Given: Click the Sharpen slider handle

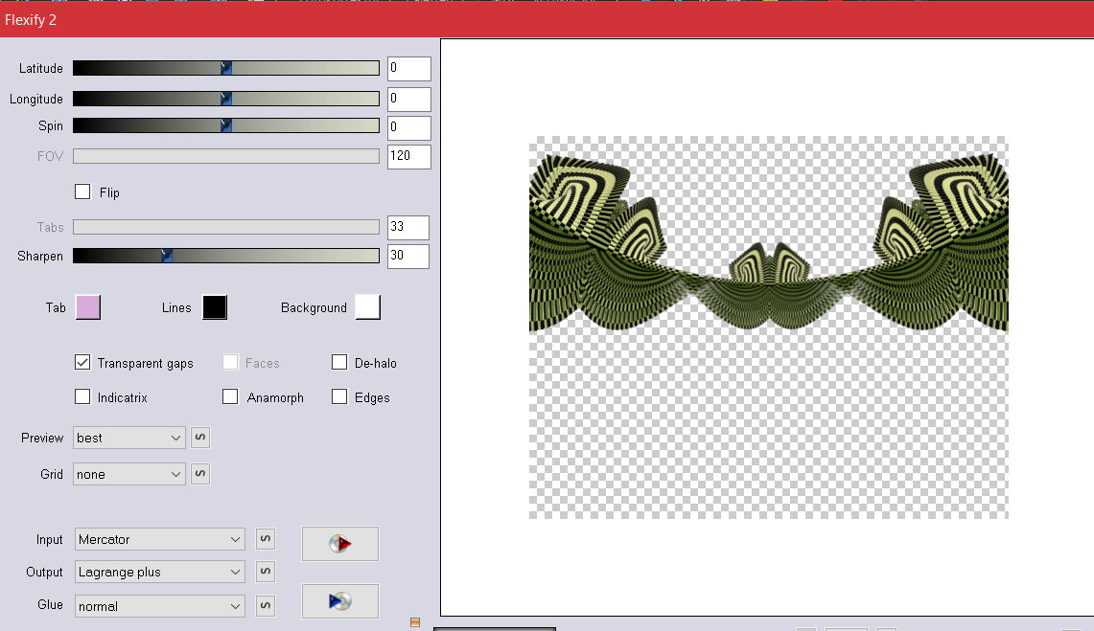Looking at the screenshot, I should point(166,257).
